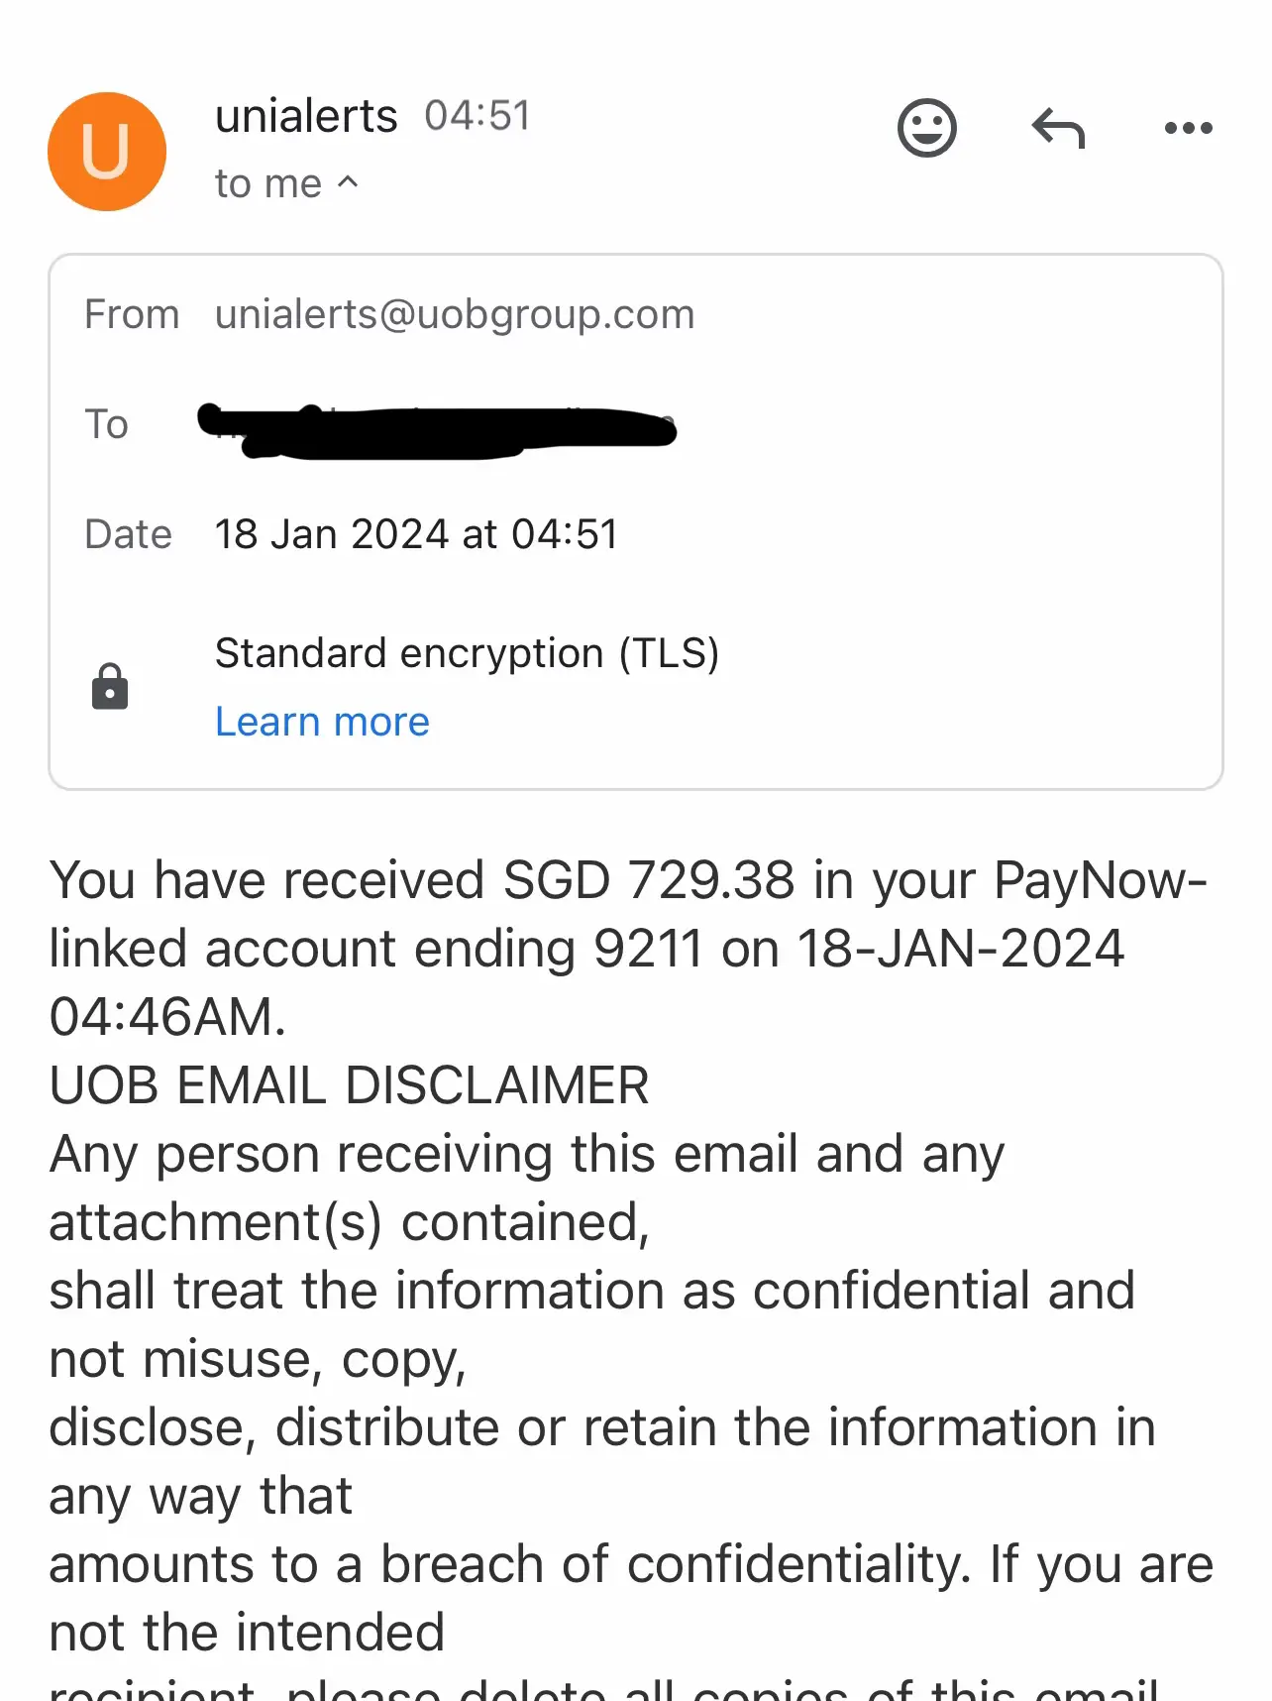Tap the 04:51 timestamp near sender name

pos(477,116)
